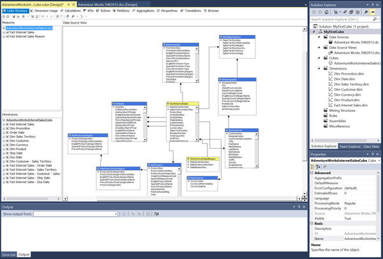Click the FactInternetSales table header in diagram

[182, 103]
